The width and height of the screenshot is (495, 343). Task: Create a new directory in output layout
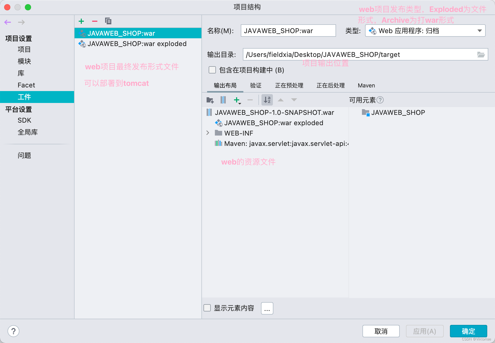[210, 100]
